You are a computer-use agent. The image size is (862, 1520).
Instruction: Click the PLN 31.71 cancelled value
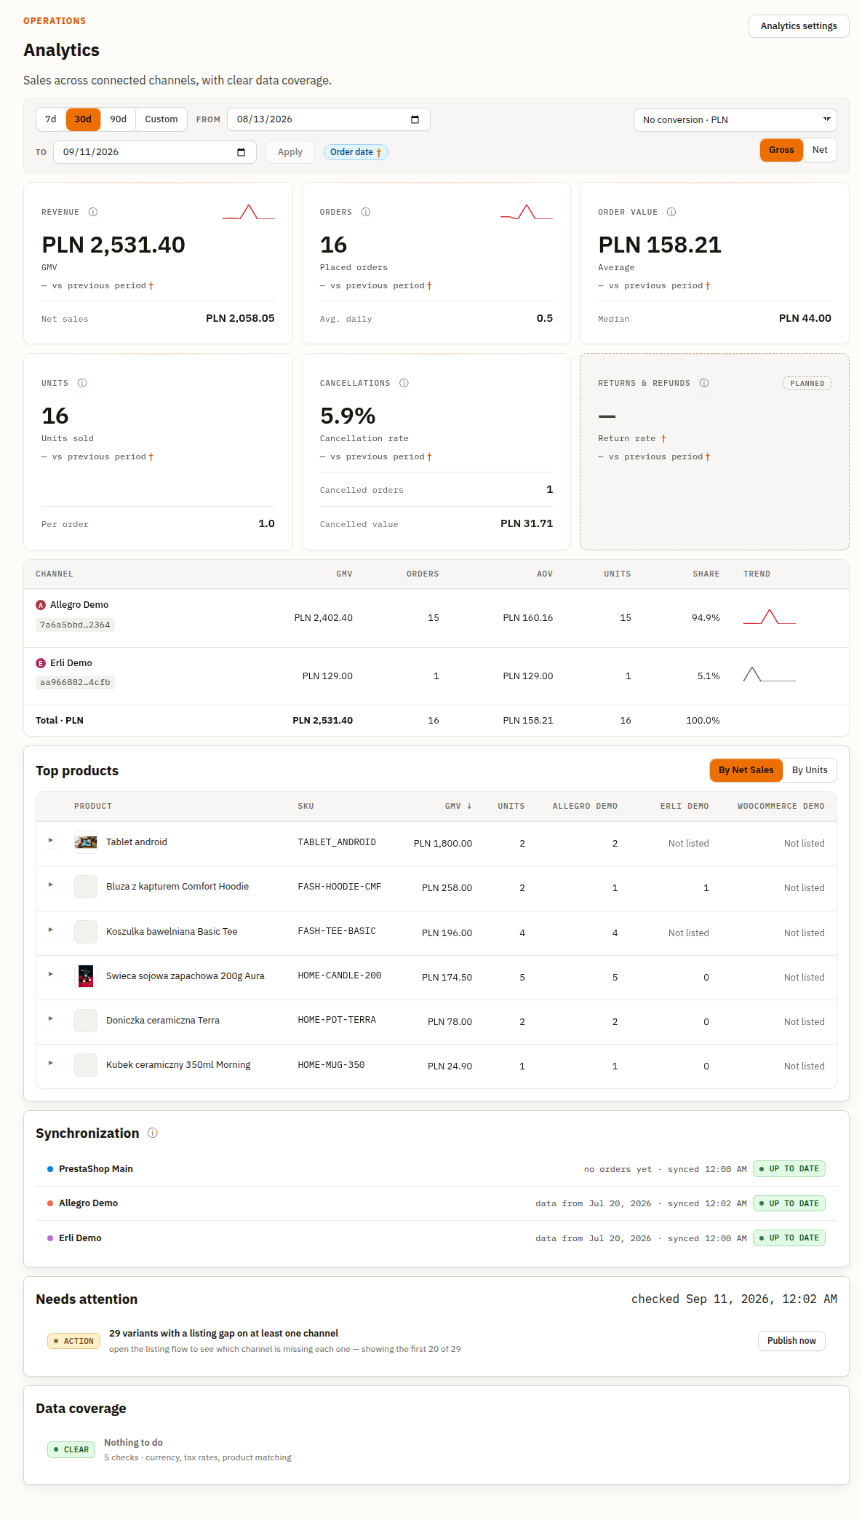527,523
